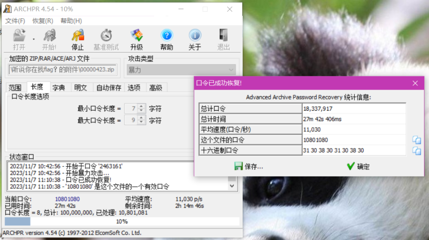Click the 已用时间 value 27m 42s
The width and height of the screenshot is (429, 240).
[x=65, y=206]
